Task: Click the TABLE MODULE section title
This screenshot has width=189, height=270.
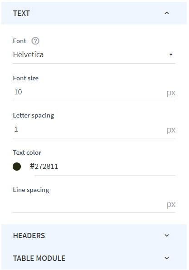Action: click(x=39, y=258)
